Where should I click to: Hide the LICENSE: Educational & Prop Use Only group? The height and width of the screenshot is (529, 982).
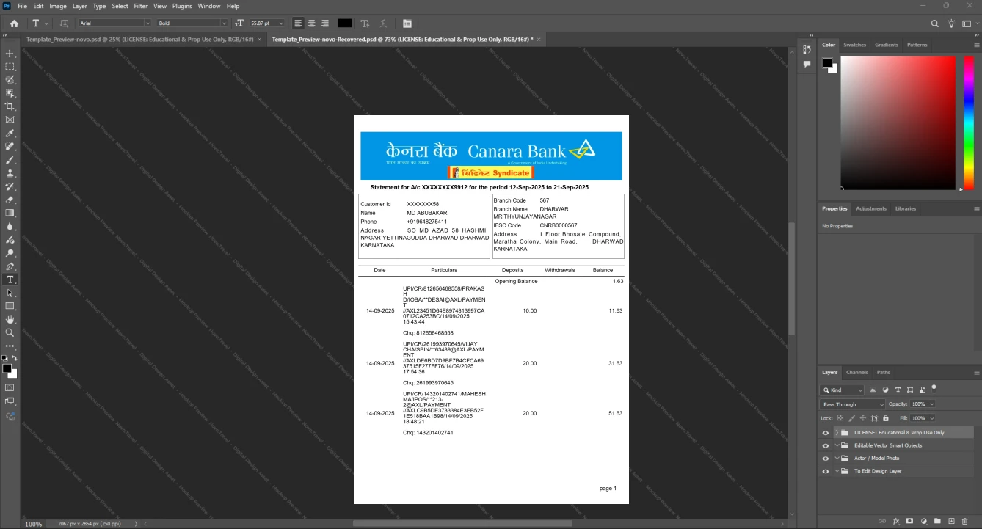tap(826, 433)
